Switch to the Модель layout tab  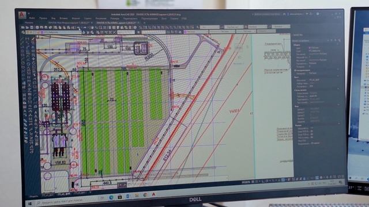(x=33, y=196)
